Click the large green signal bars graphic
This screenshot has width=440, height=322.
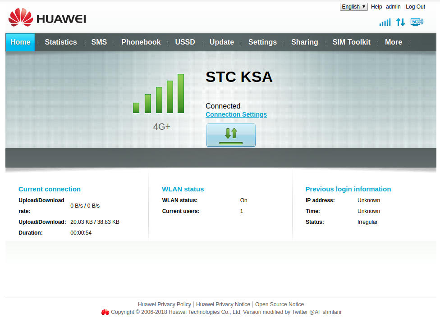(x=159, y=94)
